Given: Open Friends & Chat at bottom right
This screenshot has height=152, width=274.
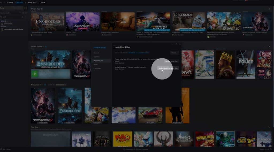Looking at the screenshot, I should click(x=266, y=149).
